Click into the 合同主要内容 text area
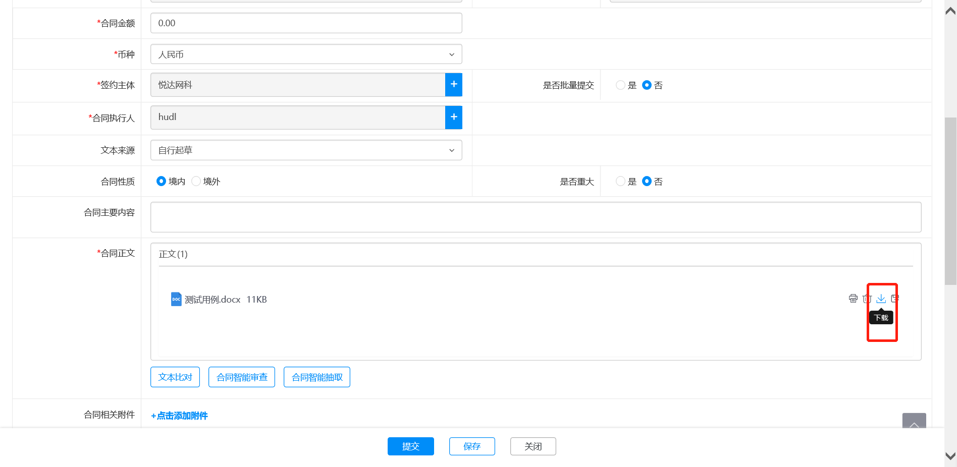 [x=535, y=217]
